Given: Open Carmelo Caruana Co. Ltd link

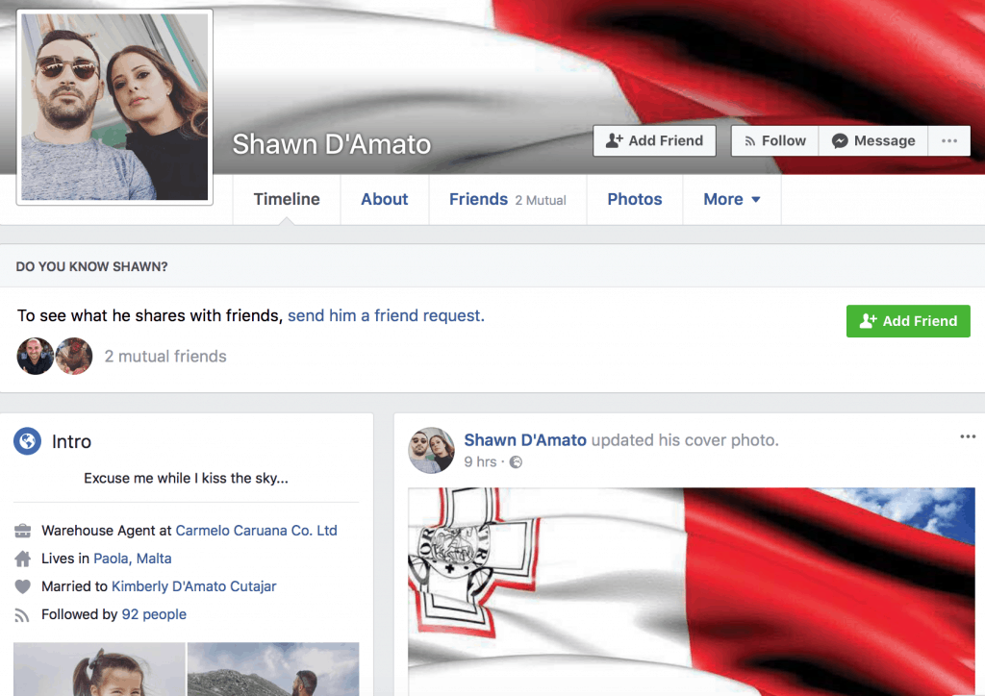Looking at the screenshot, I should 256,530.
